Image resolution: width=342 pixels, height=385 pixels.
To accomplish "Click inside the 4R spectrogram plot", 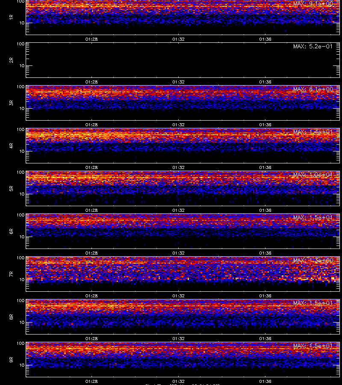I will [183, 145].
